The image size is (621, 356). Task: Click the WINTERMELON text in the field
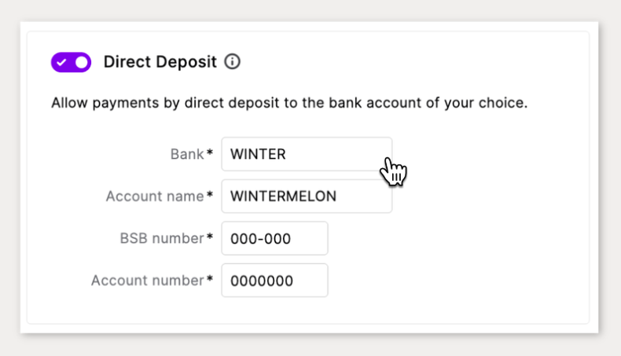[283, 196]
